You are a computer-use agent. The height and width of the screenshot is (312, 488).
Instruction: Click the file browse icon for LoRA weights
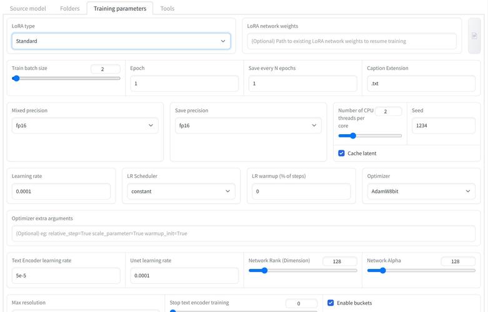[474, 36]
